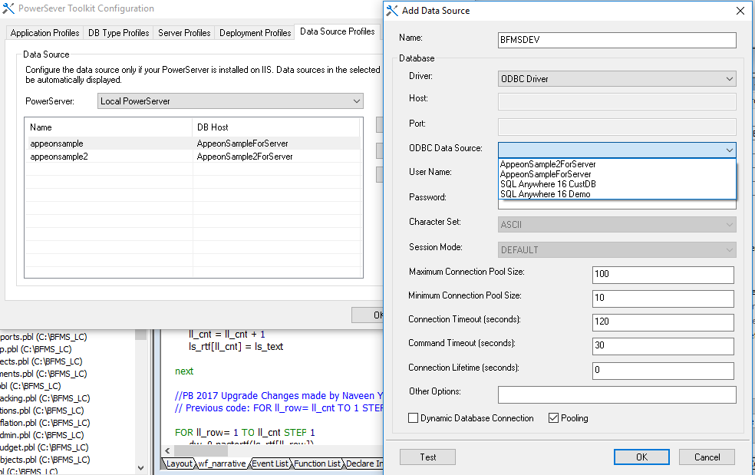Enable Dynamic Database Connection checkbox
This screenshot has width=755, height=475.
pyautogui.click(x=414, y=418)
